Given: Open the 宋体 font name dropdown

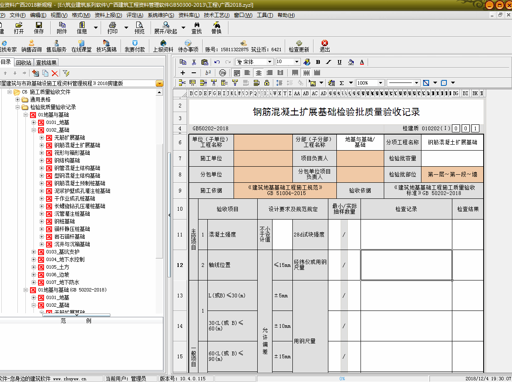Looking at the screenshot, I should pyautogui.click(x=270, y=62).
